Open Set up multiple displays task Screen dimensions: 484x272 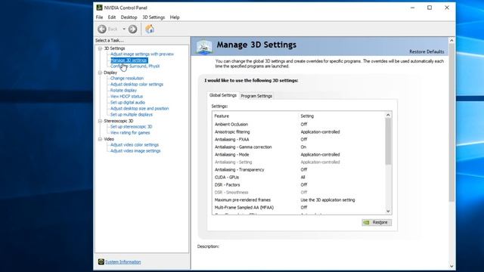pyautogui.click(x=132, y=114)
